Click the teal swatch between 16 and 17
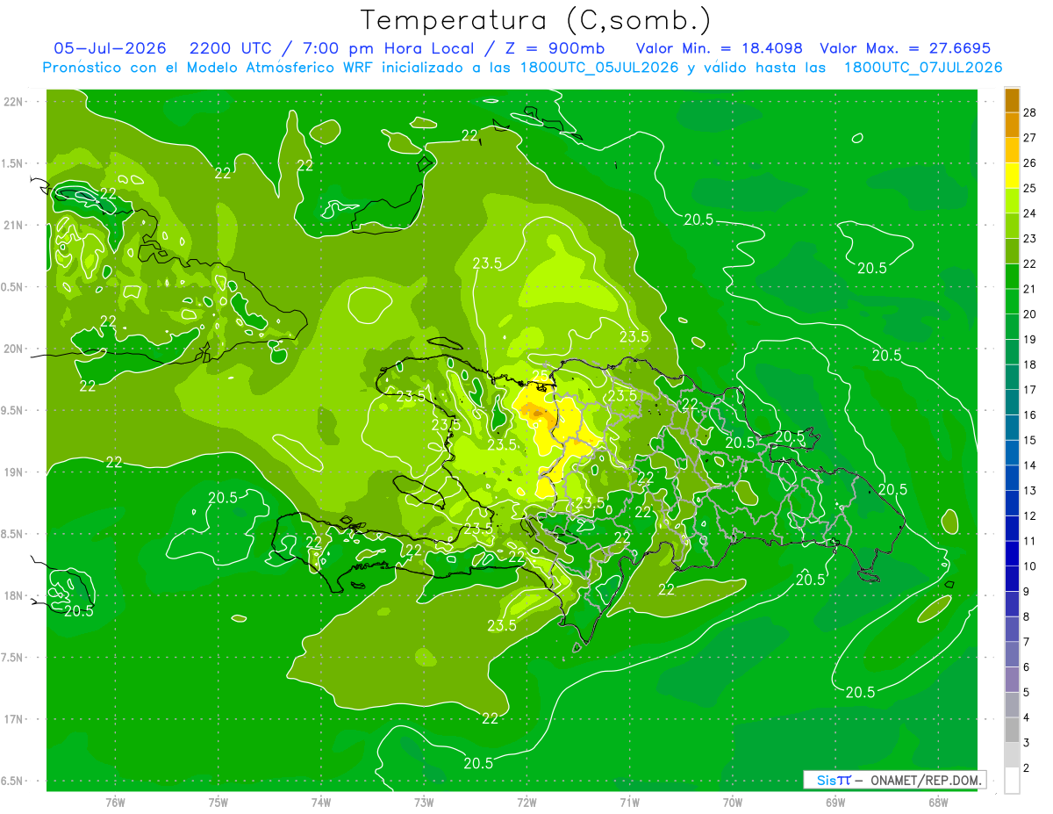 [1012, 402]
